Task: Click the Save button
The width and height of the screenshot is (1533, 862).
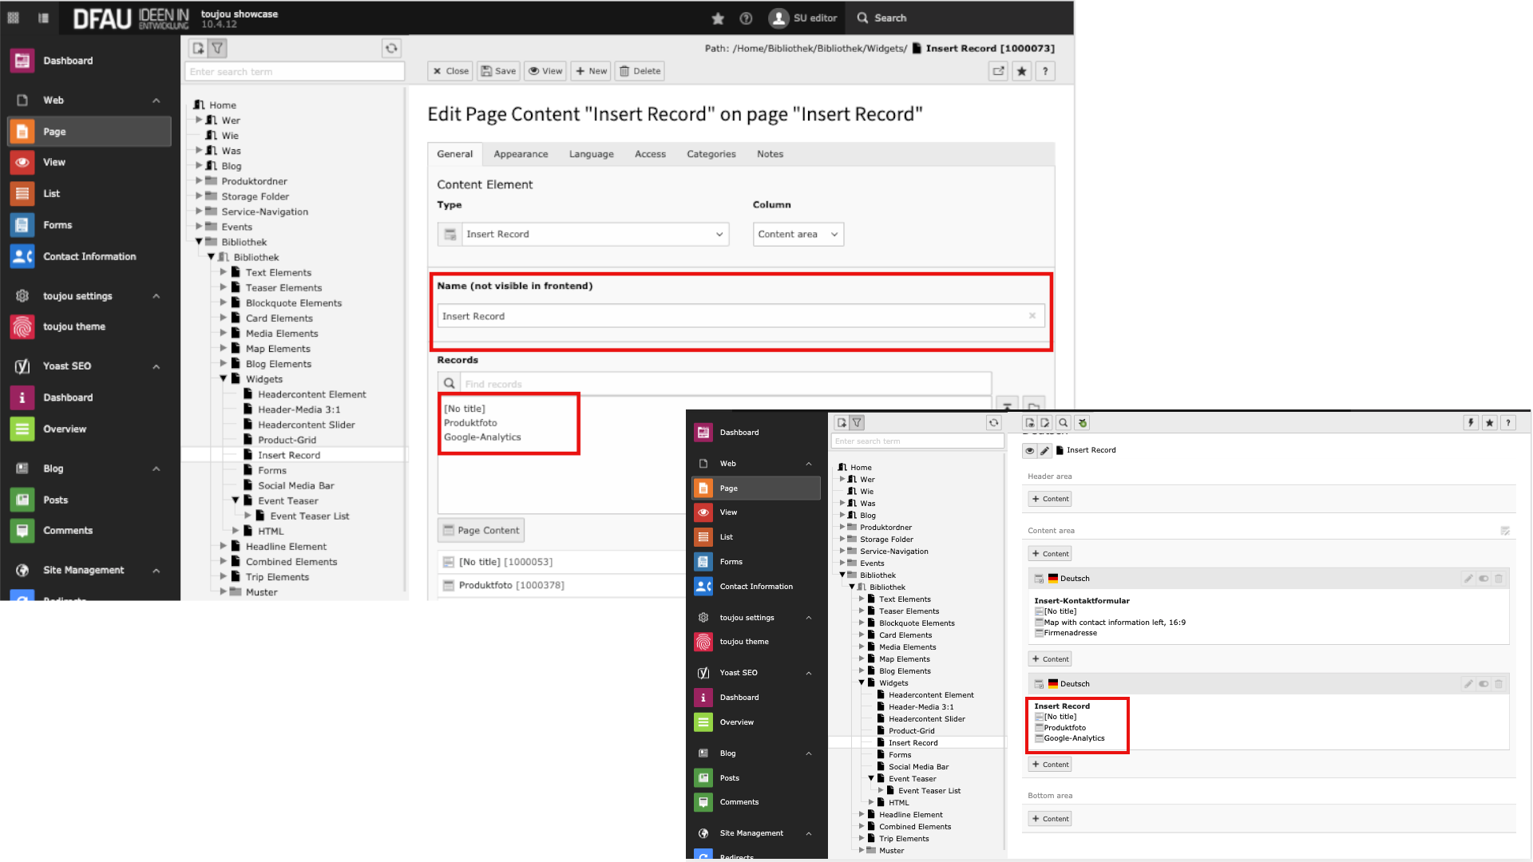Action: click(x=498, y=71)
